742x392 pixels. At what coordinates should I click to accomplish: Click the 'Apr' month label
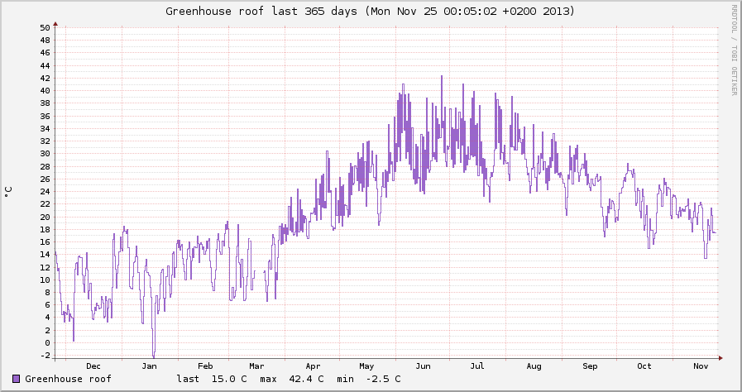coord(313,366)
